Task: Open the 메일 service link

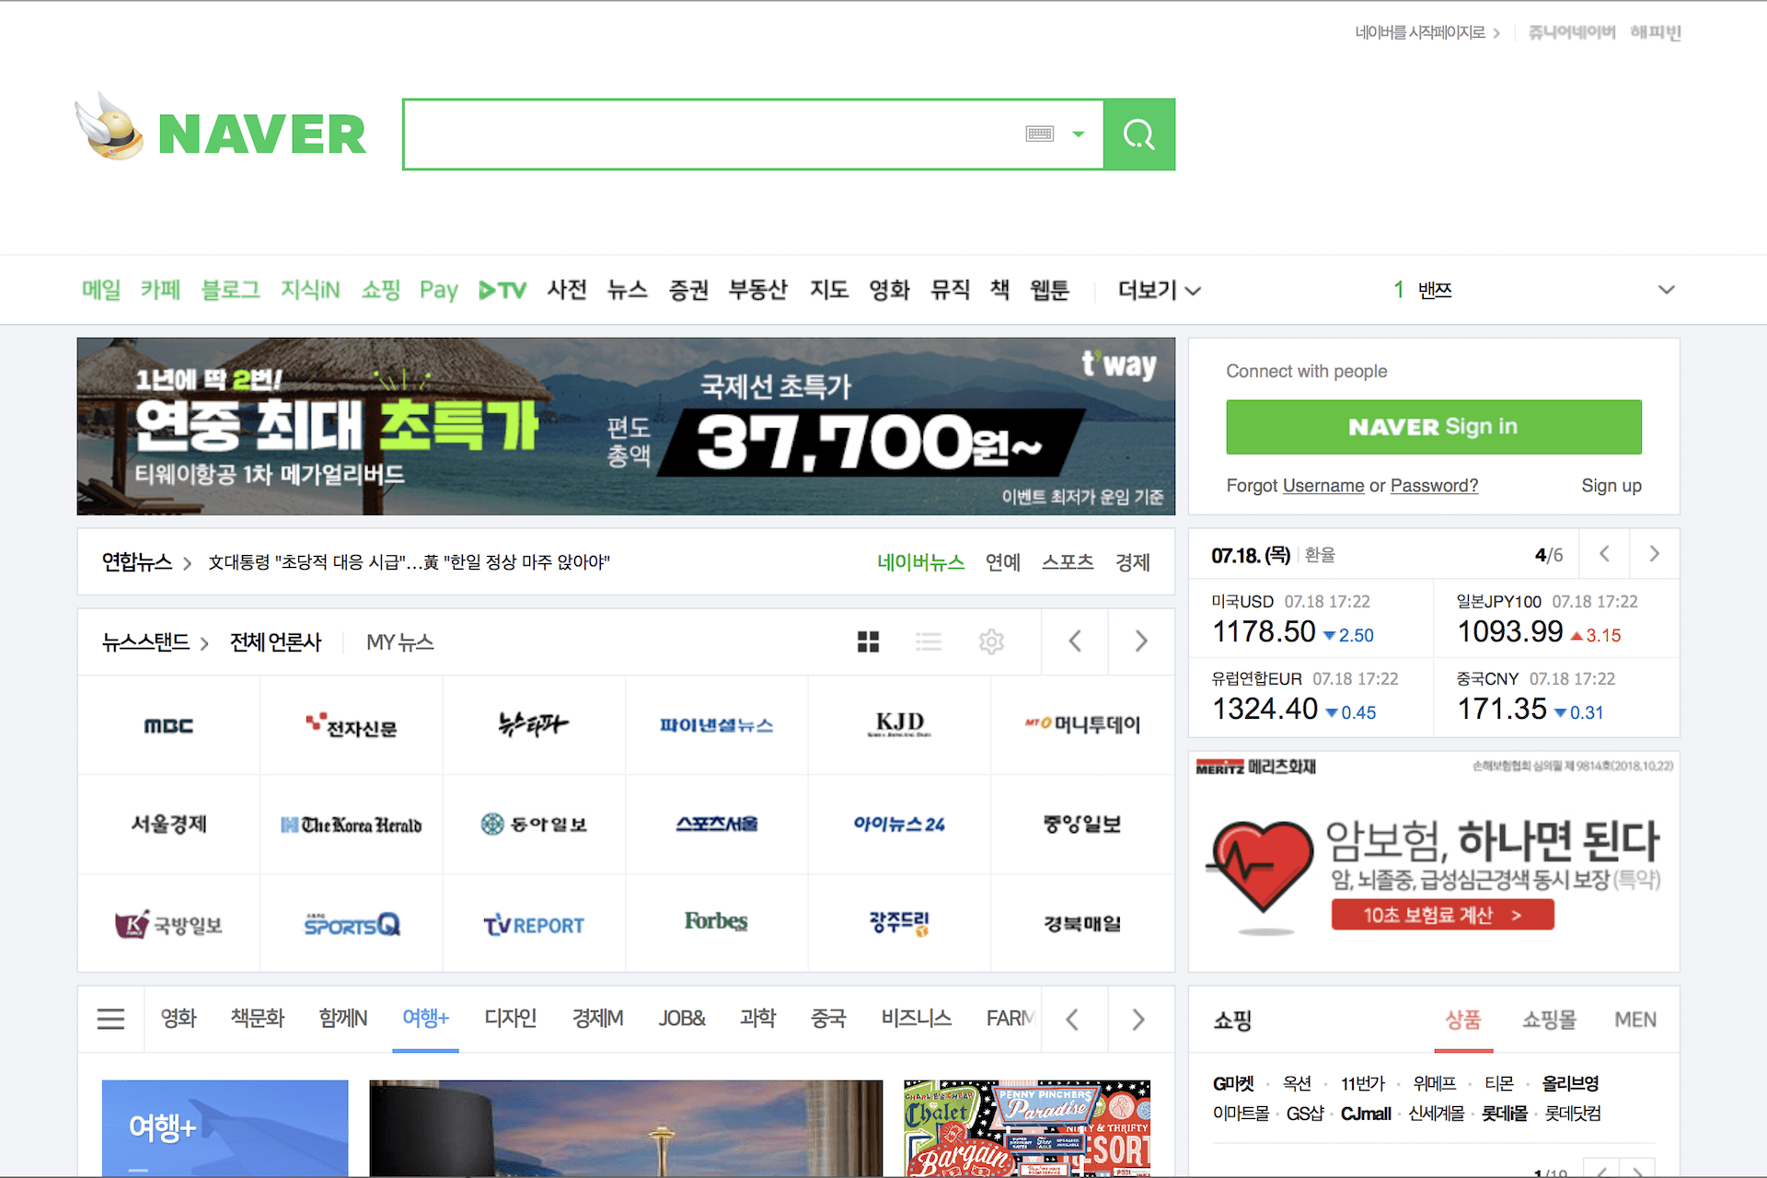Action: click(x=101, y=290)
